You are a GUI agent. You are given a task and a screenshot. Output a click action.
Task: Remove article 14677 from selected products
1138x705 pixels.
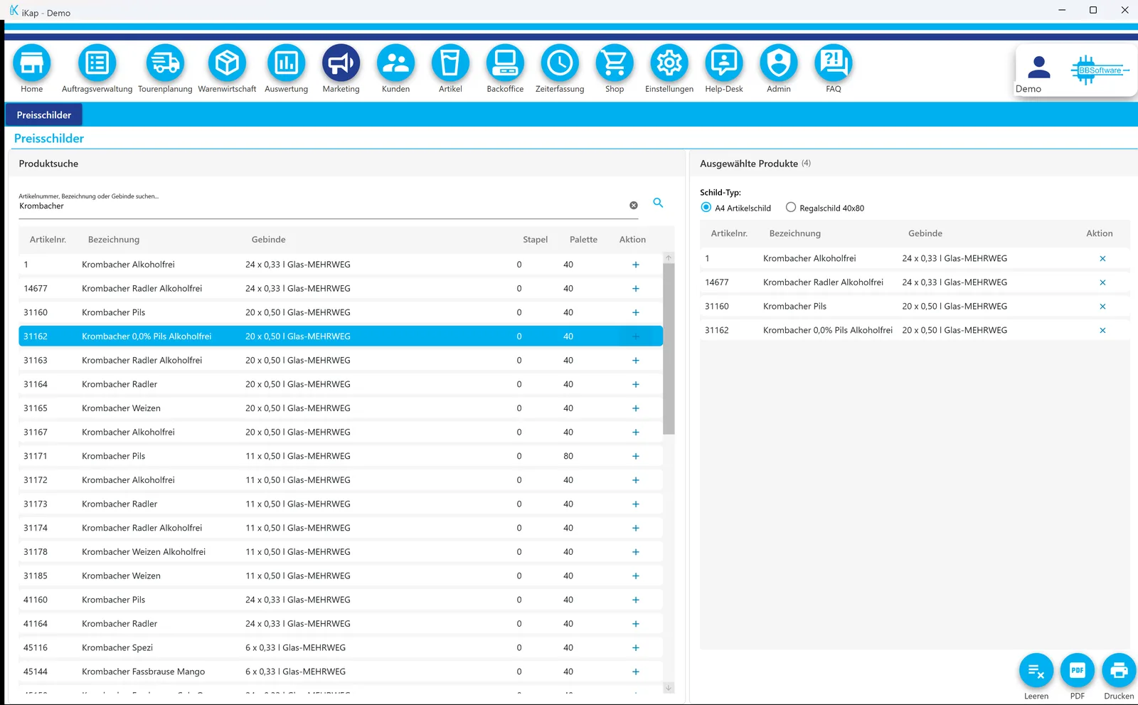pyautogui.click(x=1102, y=282)
